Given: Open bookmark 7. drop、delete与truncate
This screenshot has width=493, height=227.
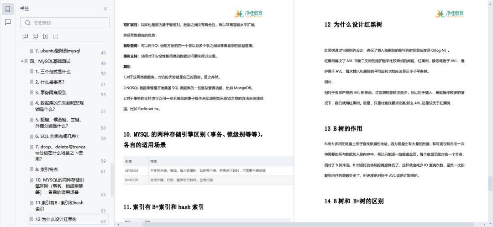Looking at the screenshot, I should pyautogui.click(x=60, y=153).
